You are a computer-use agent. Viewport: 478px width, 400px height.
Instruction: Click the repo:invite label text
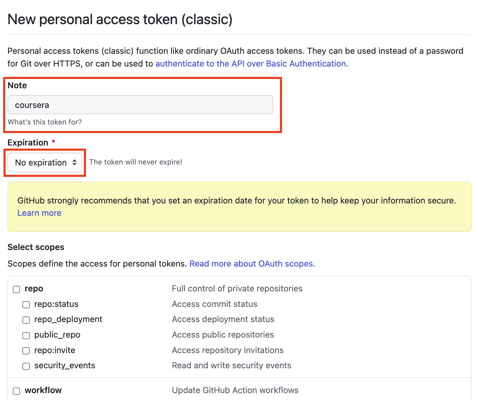[x=55, y=350]
